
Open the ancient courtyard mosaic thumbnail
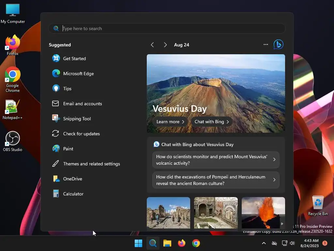pos(216,212)
